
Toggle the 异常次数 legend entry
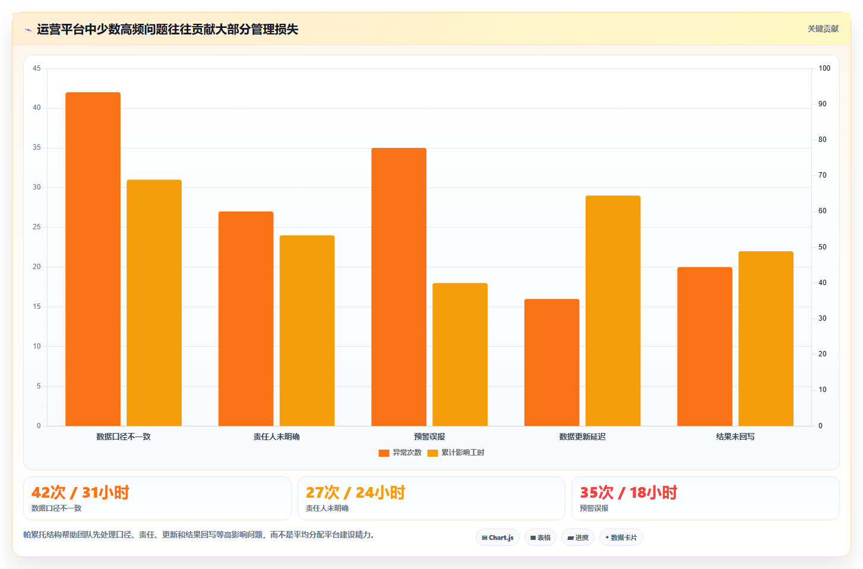click(x=400, y=453)
